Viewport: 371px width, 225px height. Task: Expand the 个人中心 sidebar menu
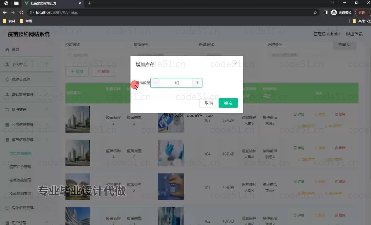point(27,64)
